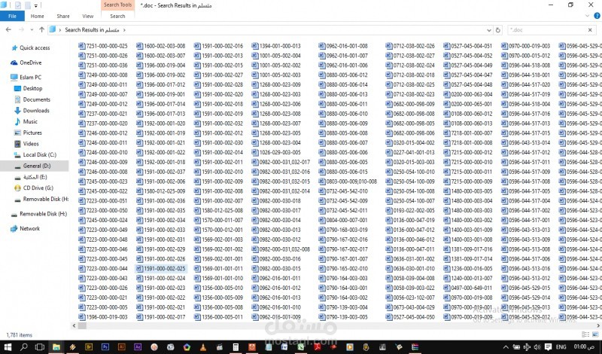The image size is (602, 354).
Task: Open the Desktop folder in the sidebar
Action: tap(32, 88)
